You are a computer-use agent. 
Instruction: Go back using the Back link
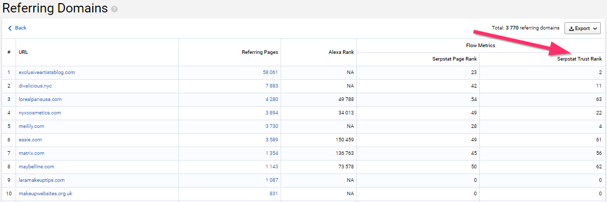tap(18, 28)
